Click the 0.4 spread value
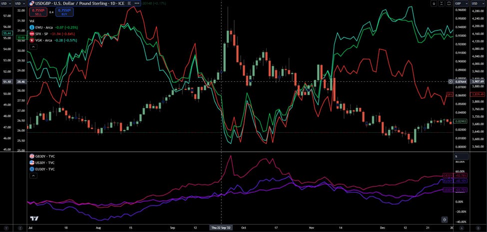Viewport: 487px width, 232px height. coord(51,12)
